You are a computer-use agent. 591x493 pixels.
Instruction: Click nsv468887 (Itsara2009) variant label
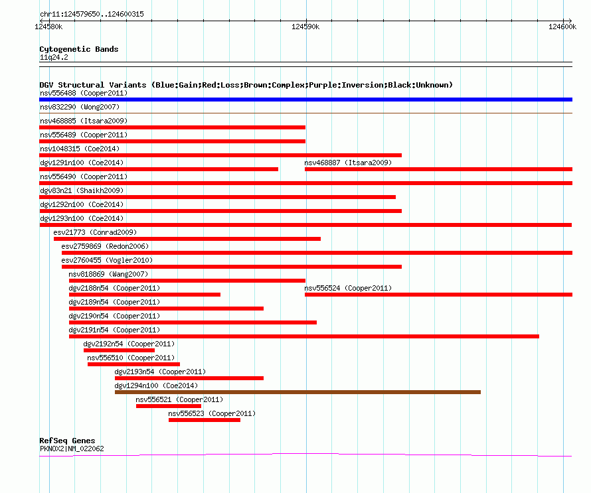[348, 163]
